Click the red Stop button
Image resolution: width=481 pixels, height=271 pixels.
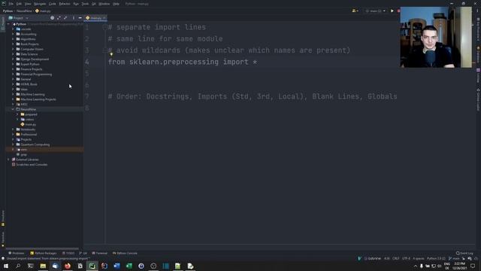tap(398, 11)
